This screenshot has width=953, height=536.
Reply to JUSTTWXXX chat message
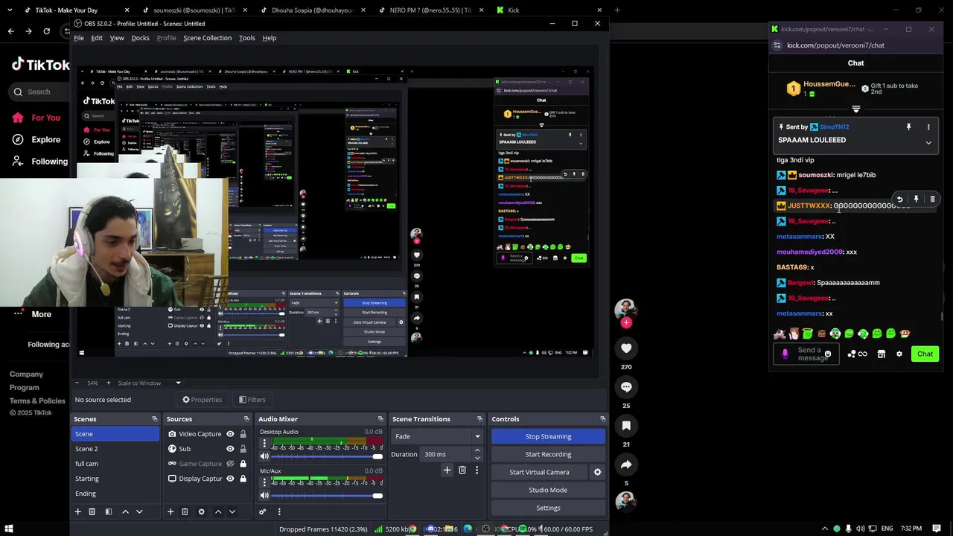[x=899, y=200]
